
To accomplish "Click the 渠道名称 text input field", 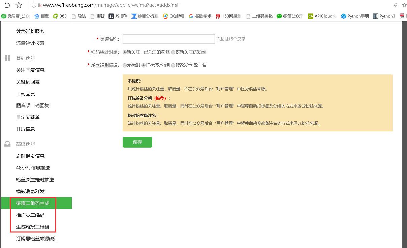I will (x=168, y=39).
